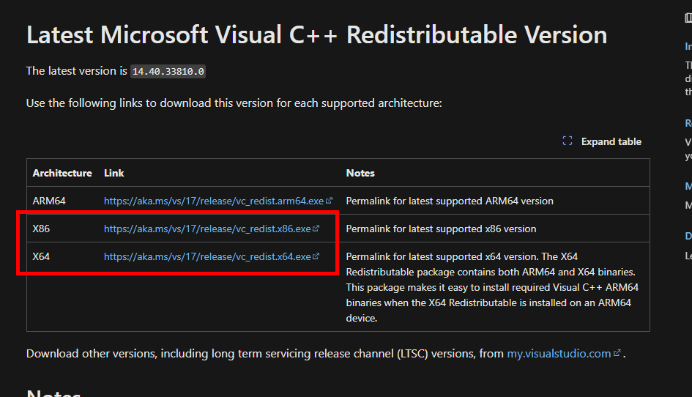Image resolution: width=692 pixels, height=397 pixels.
Task: Click external-link icon after vc_redist.x86.exe link
Action: (316, 229)
